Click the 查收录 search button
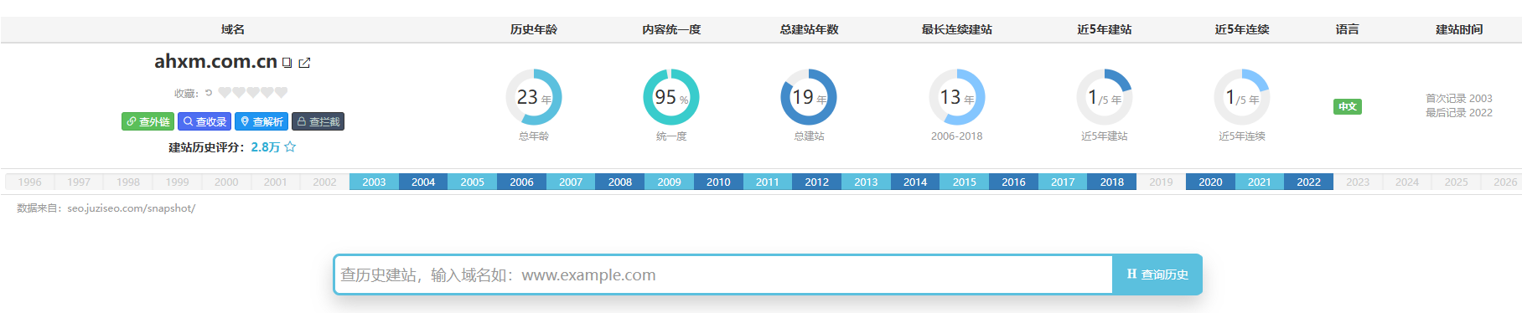The width and height of the screenshot is (1522, 313). tap(204, 121)
